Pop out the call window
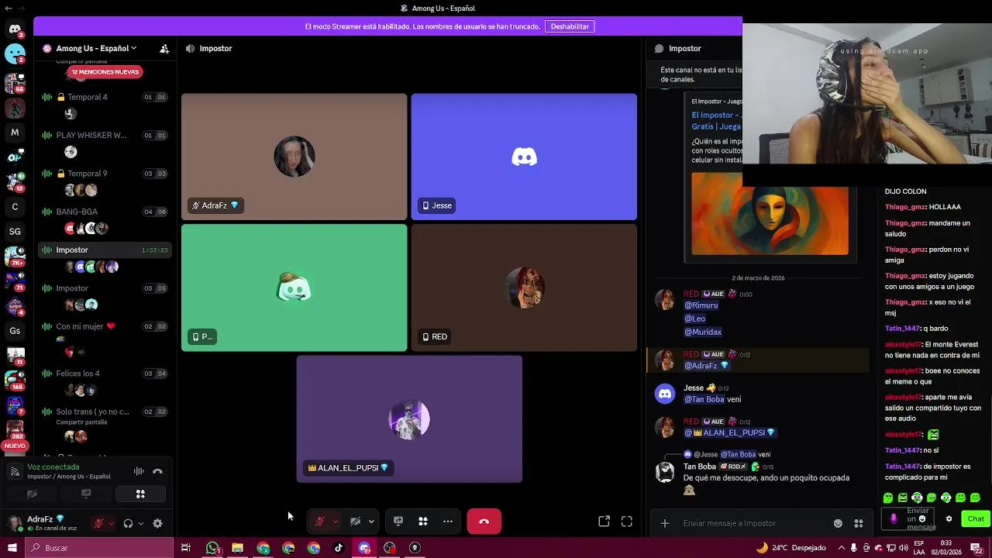Viewport: 992px width, 558px height. [604, 522]
